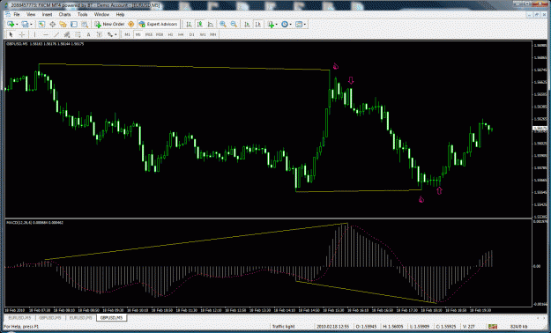
Task: Toggle chart shift from right border
Action: tap(258, 25)
